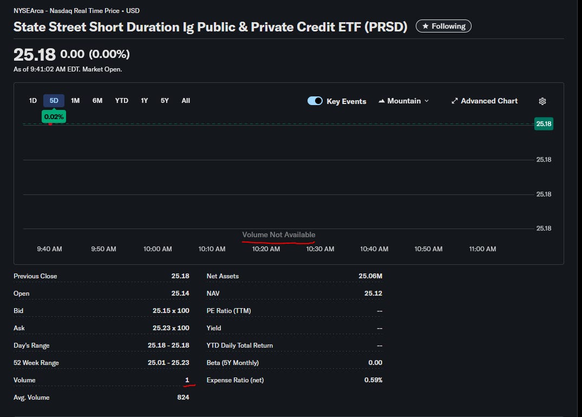Click the red key event marker on chart
This screenshot has width=582, height=417.
coord(50,123)
